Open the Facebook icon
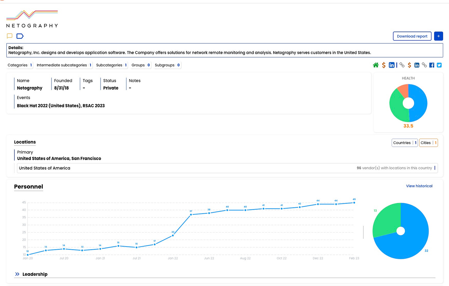 pos(432,65)
